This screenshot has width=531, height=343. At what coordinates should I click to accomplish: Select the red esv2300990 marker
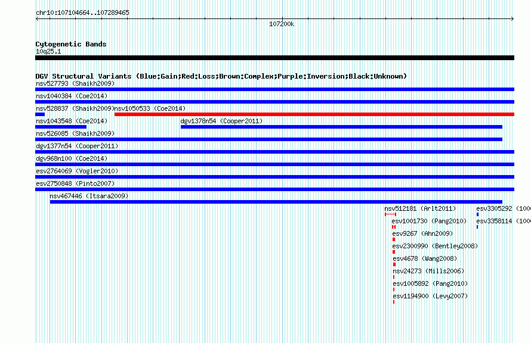click(394, 252)
